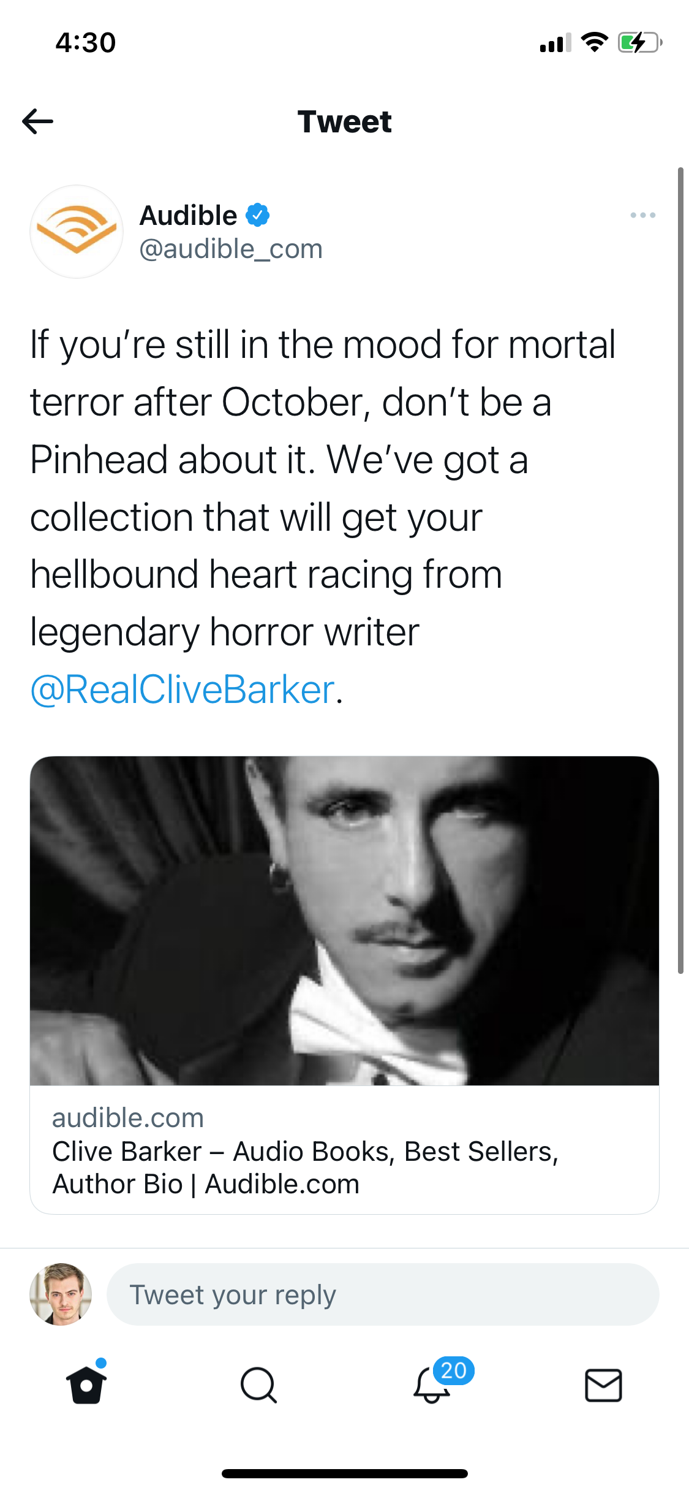
Task: Tap the audible.com domain in the card
Action: tap(128, 1118)
